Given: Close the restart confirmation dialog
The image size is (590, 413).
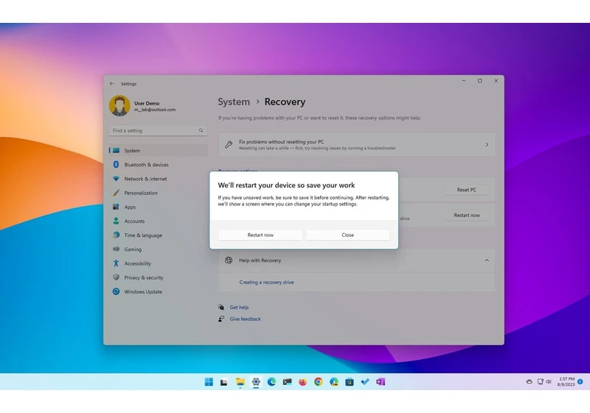Looking at the screenshot, I should pyautogui.click(x=347, y=235).
